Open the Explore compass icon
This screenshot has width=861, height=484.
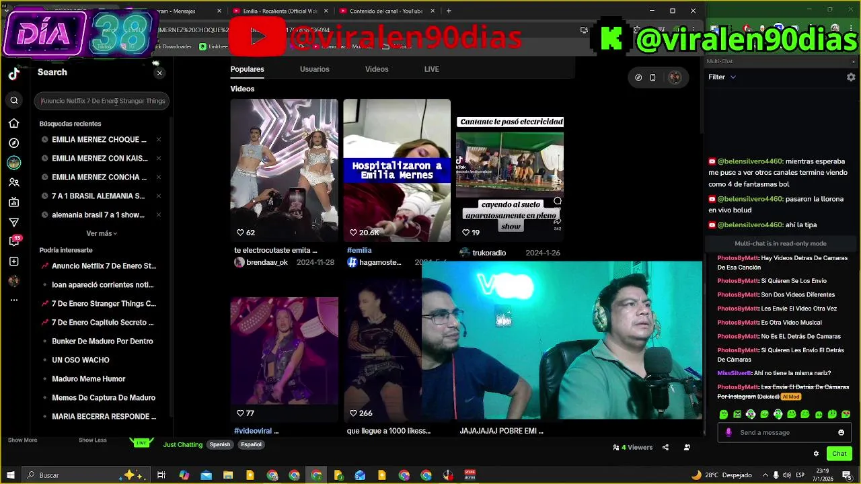(14, 143)
